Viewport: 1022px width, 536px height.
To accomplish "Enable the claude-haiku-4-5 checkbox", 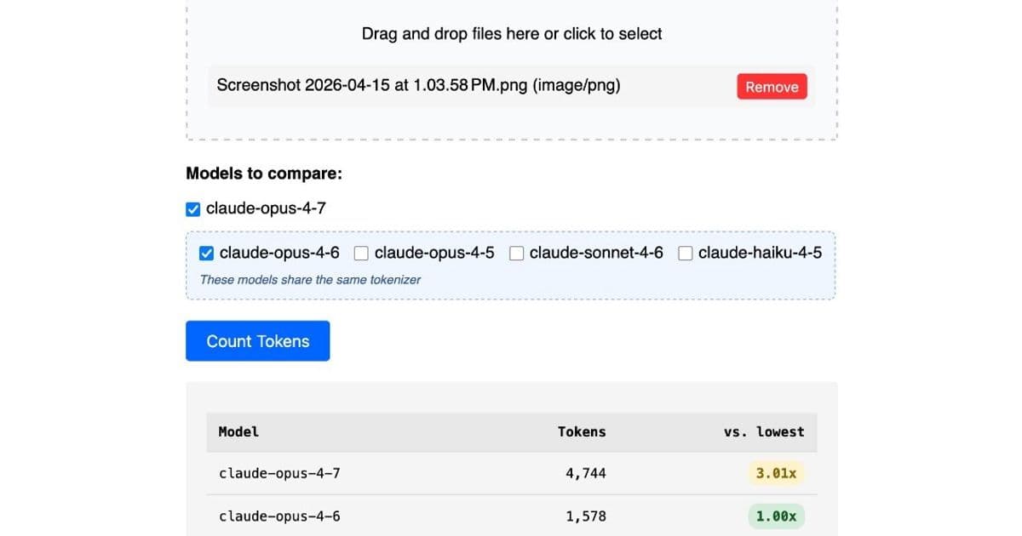I will point(685,253).
